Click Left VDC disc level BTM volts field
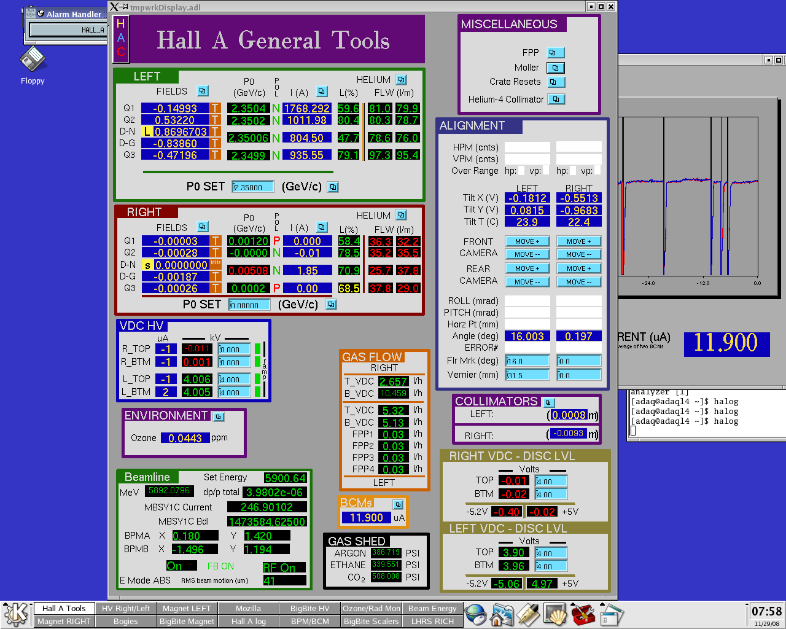Viewport: 786px width, 629px height. tap(551, 566)
